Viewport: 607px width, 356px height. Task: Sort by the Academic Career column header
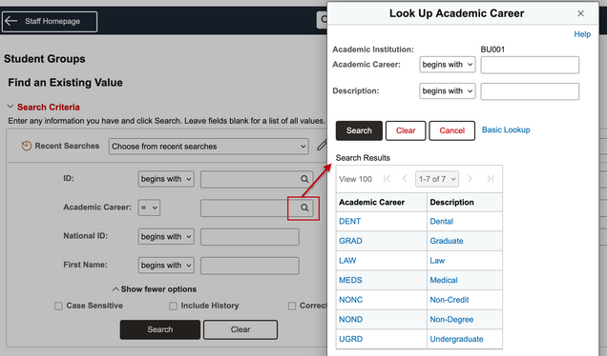click(371, 203)
